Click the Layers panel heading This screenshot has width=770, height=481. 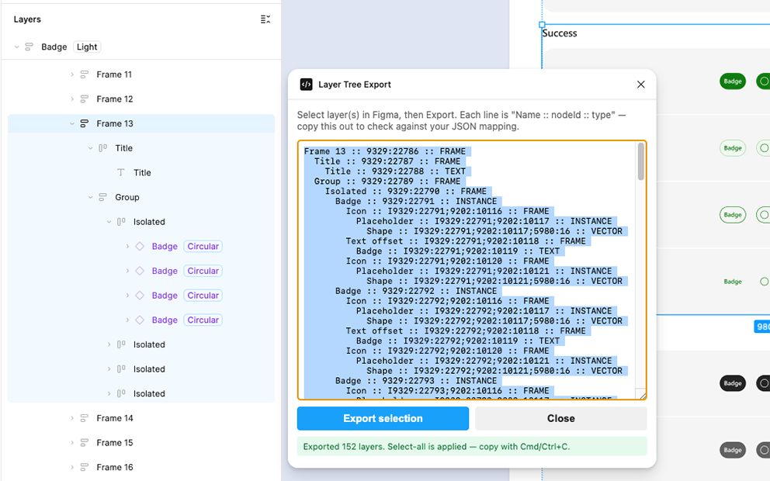click(27, 19)
